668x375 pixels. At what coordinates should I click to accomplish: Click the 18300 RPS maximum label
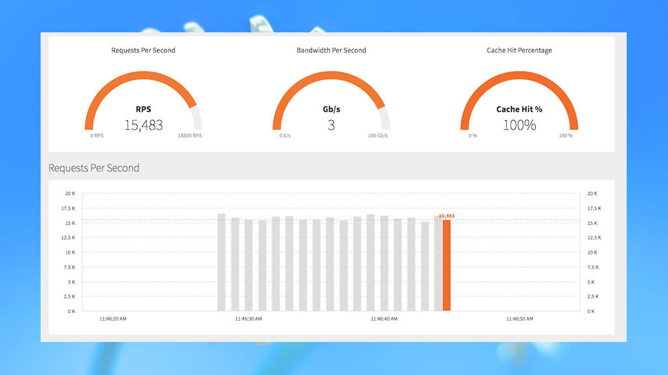click(189, 136)
